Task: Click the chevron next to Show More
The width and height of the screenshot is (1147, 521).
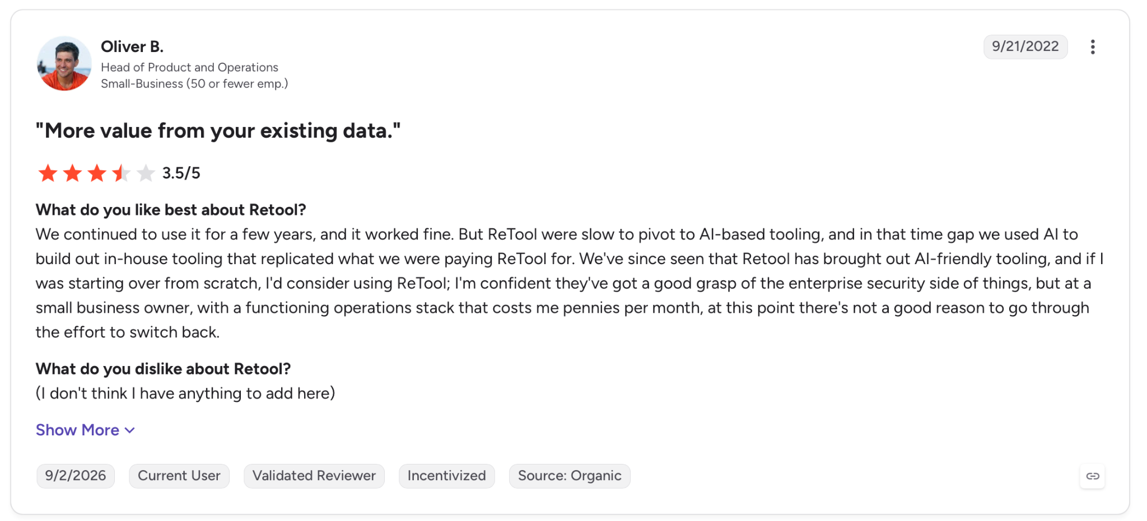Action: [130, 430]
